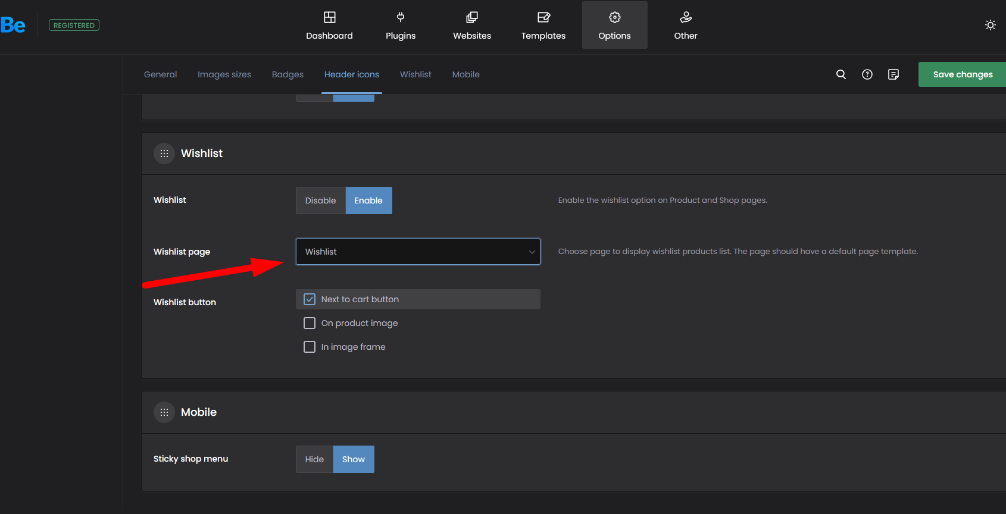Click the Options gear icon

coord(615,17)
